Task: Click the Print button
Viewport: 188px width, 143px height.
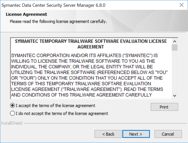Action: point(164,107)
